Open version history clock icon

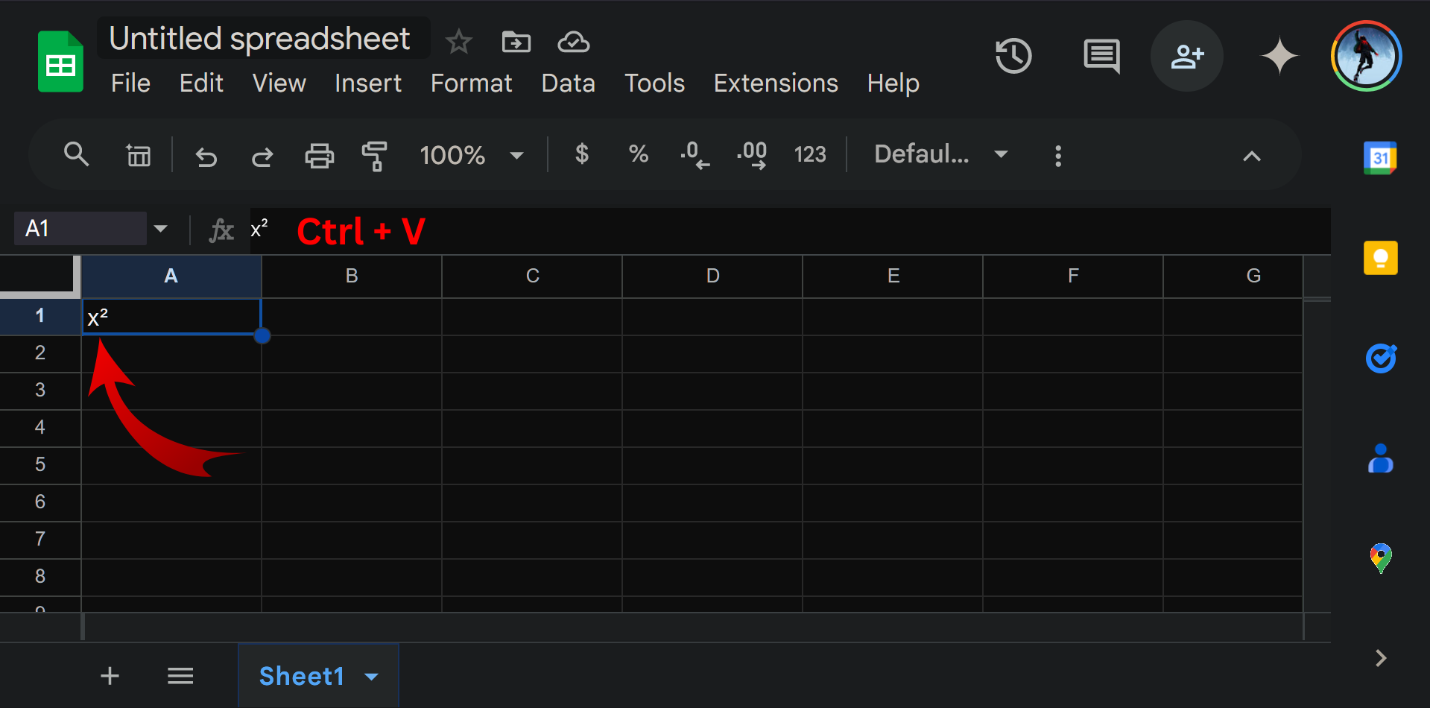click(1013, 56)
